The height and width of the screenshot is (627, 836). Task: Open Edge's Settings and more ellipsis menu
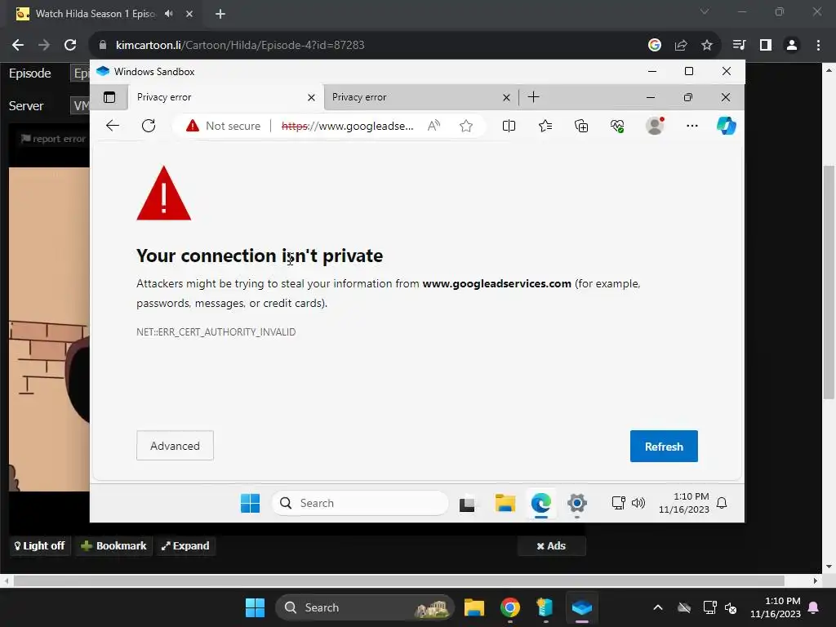[x=692, y=126]
